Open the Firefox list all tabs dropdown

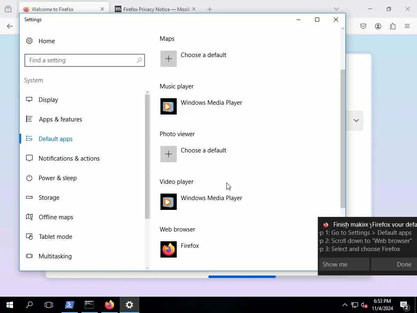coord(336,9)
